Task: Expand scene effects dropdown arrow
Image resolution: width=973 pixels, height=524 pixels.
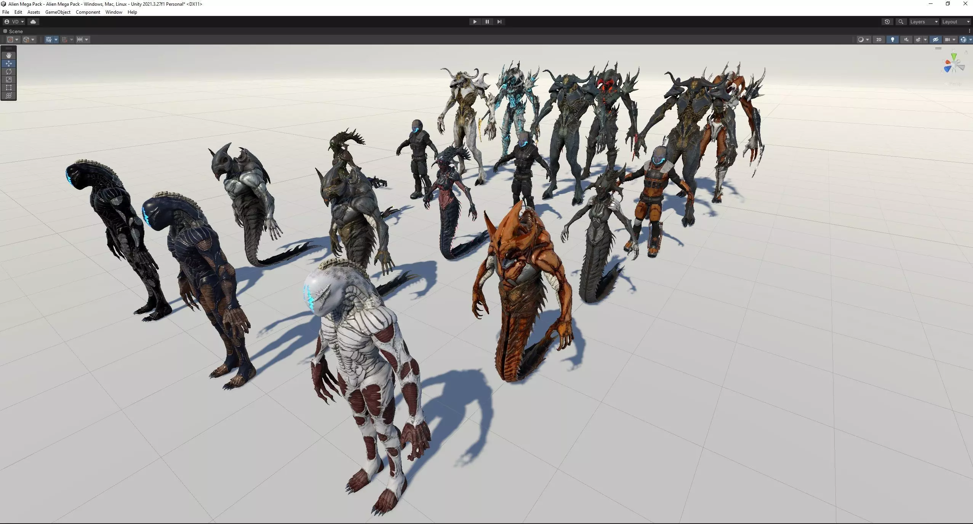Action: coord(925,40)
